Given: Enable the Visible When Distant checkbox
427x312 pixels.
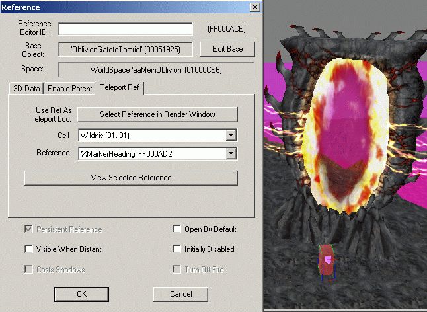Looking at the screenshot, I should [28, 249].
